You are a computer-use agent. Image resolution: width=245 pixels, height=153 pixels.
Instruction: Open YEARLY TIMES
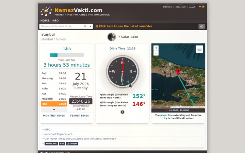tap(79, 116)
